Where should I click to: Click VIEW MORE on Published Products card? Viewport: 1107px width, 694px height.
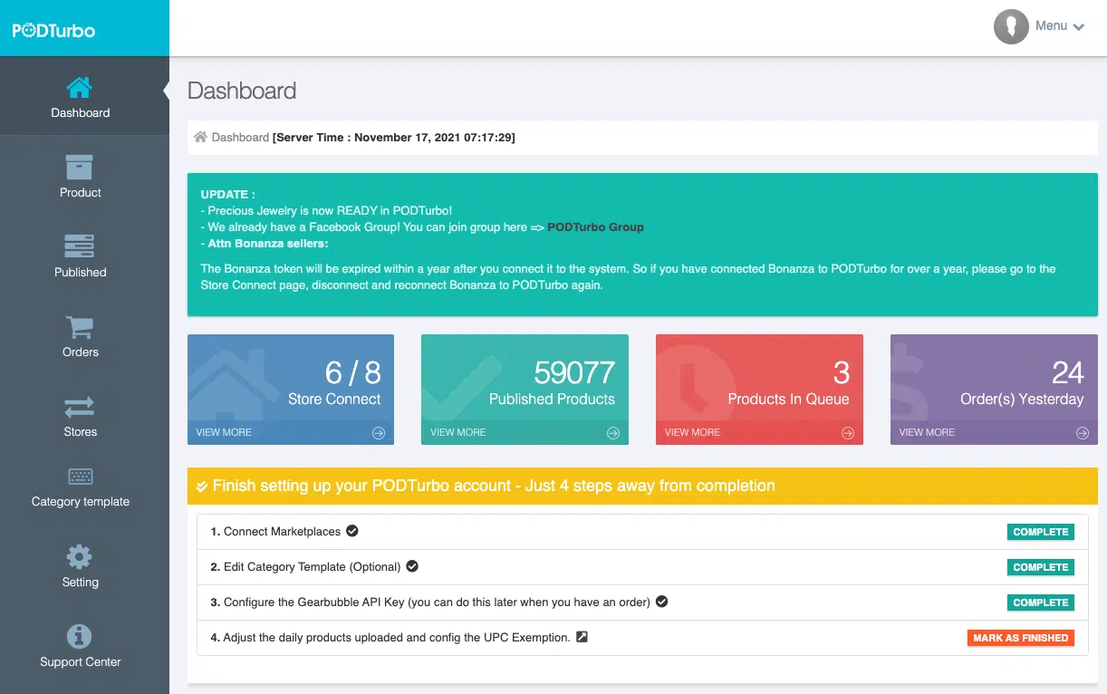pyautogui.click(x=458, y=433)
